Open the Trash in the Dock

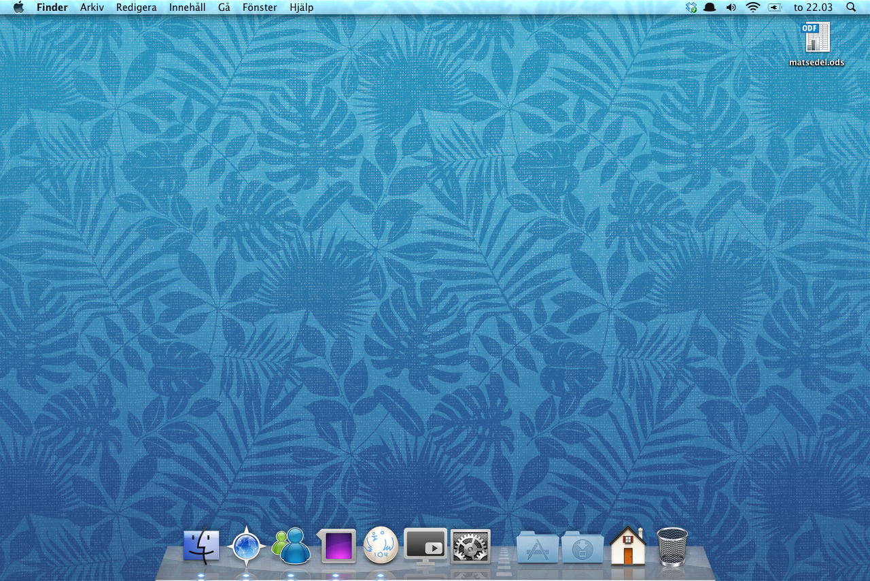coord(672,546)
